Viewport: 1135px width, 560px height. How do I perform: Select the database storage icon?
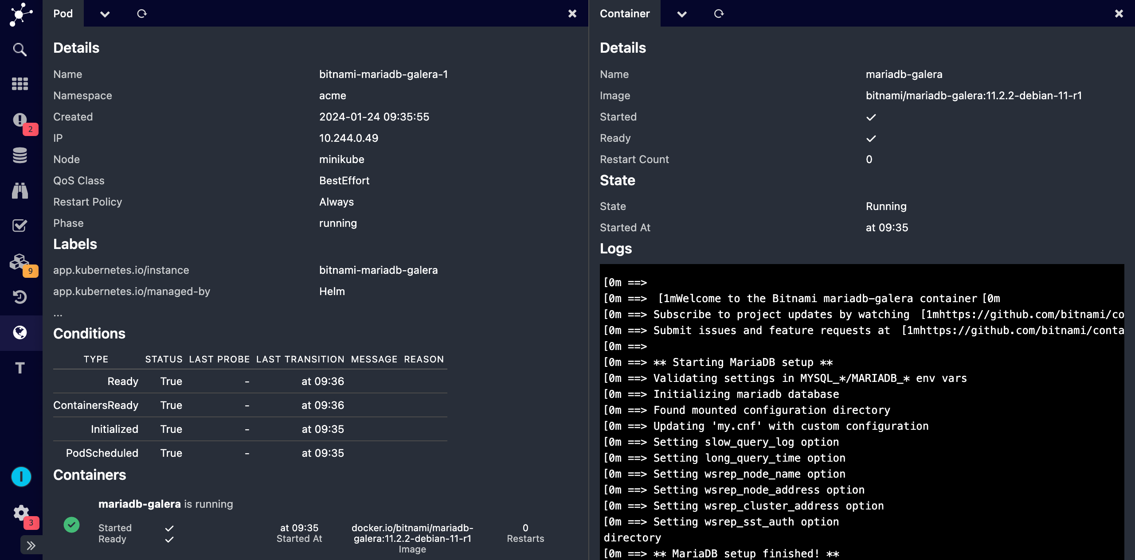[x=20, y=154]
